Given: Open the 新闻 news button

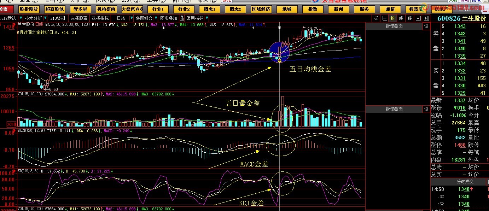Looking at the screenshot, I should (x=338, y=9).
